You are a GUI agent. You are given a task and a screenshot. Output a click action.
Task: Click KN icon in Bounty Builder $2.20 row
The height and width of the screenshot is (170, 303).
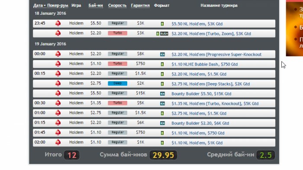(x=162, y=123)
